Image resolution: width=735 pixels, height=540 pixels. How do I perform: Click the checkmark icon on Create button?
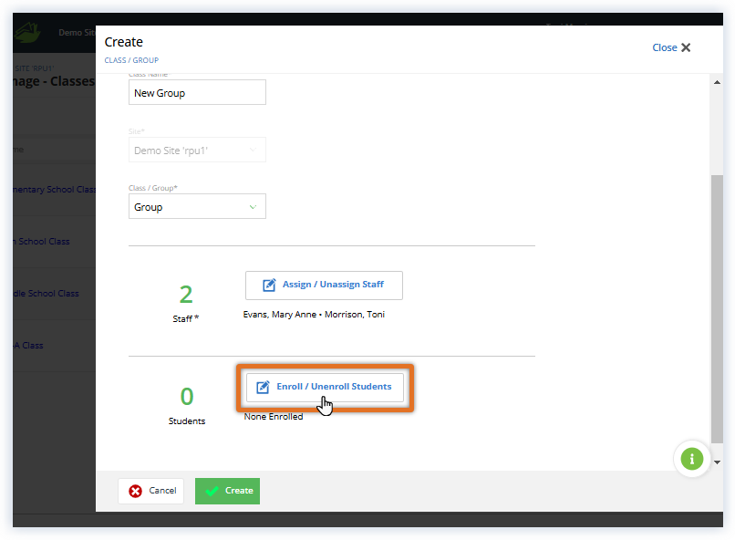(212, 491)
